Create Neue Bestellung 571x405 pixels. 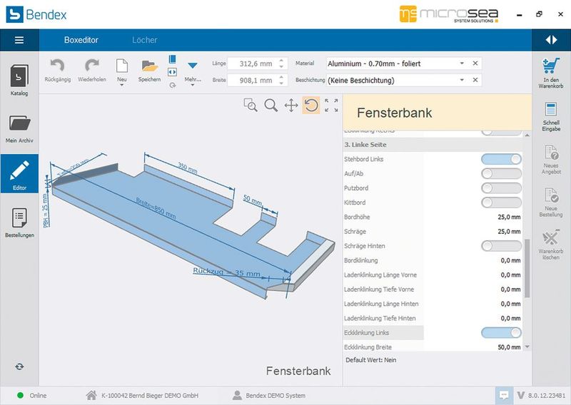[551, 202]
